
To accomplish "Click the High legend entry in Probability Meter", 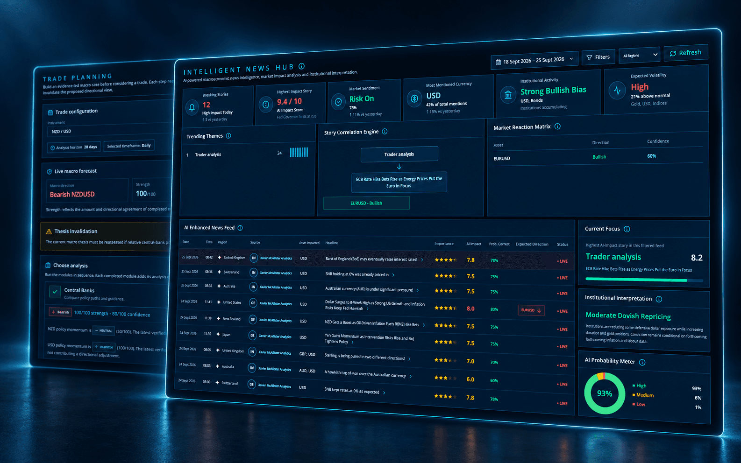I will (640, 386).
